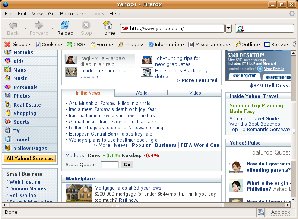The height and width of the screenshot is (219, 298).
Task: Click the Firefox activity throbber icon
Action: click(292, 13)
